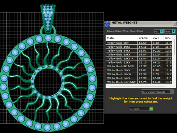Select the Yellow Gold:18KY row
The height and width of the screenshot is (133, 177).
coord(139,55)
